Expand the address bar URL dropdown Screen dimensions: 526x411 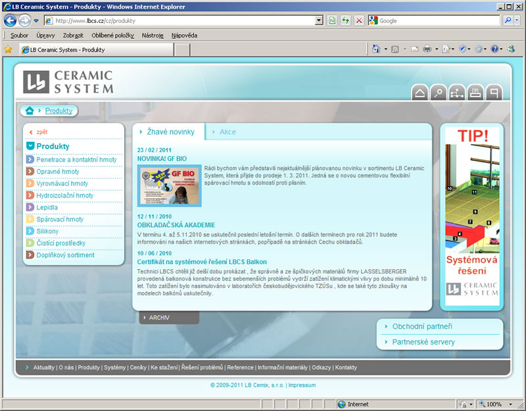(319, 20)
